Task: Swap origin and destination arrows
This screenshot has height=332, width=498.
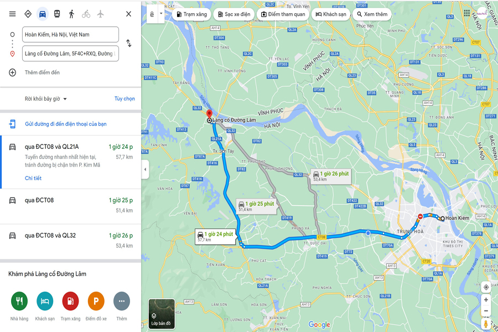Action: [x=128, y=43]
